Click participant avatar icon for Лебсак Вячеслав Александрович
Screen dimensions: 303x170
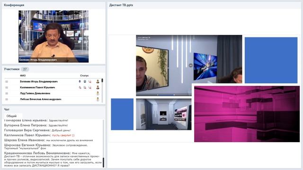tap(98, 100)
